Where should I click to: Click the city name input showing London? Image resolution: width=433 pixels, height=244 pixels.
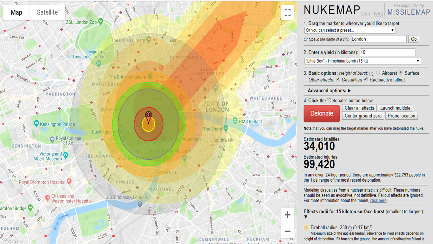[x=378, y=39]
